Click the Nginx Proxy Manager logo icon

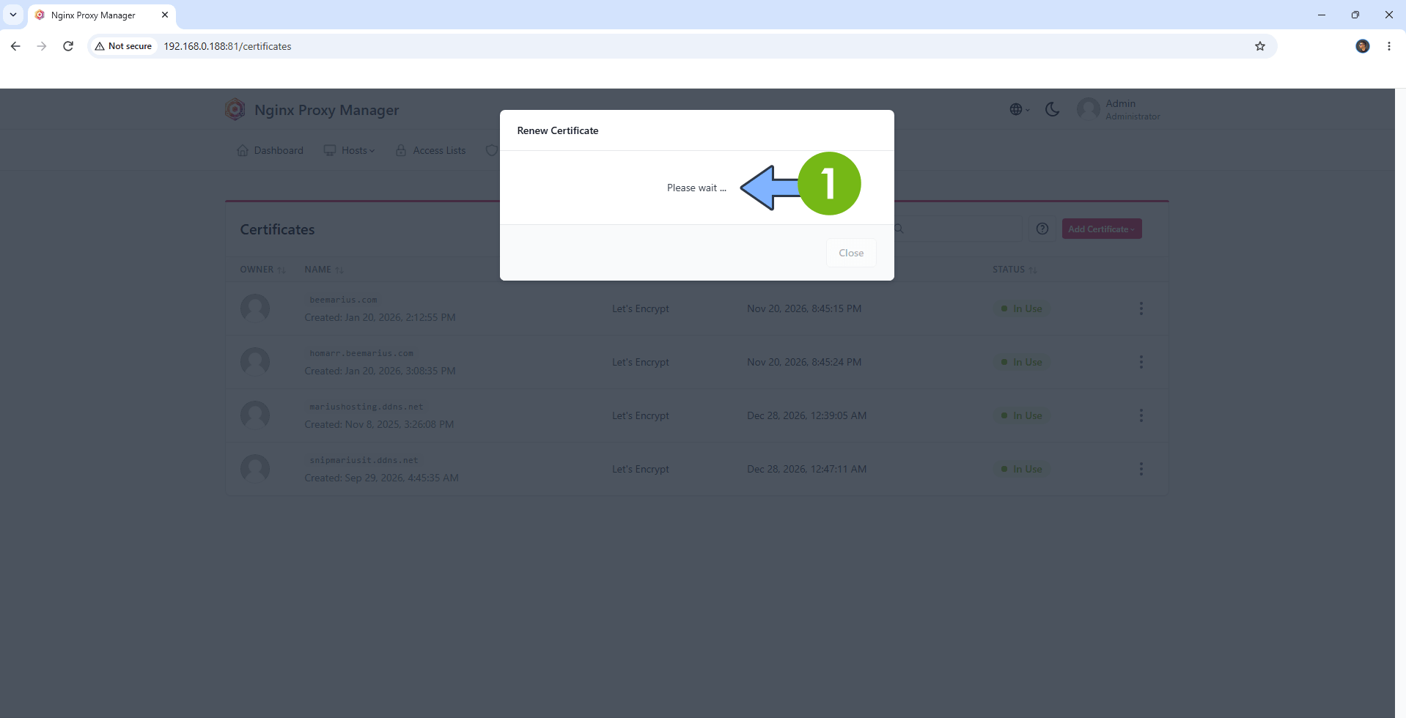point(235,109)
